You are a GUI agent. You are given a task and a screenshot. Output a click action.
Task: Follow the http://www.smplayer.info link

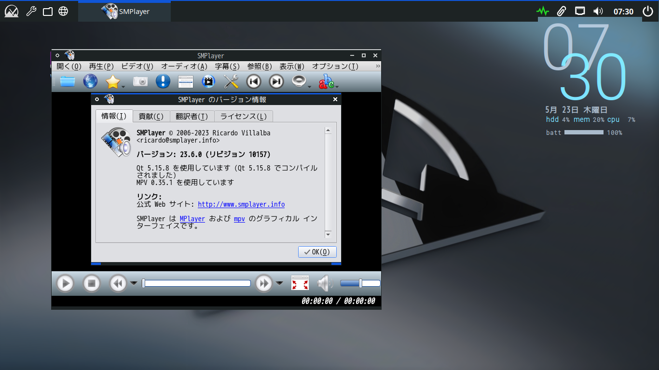coord(241,204)
